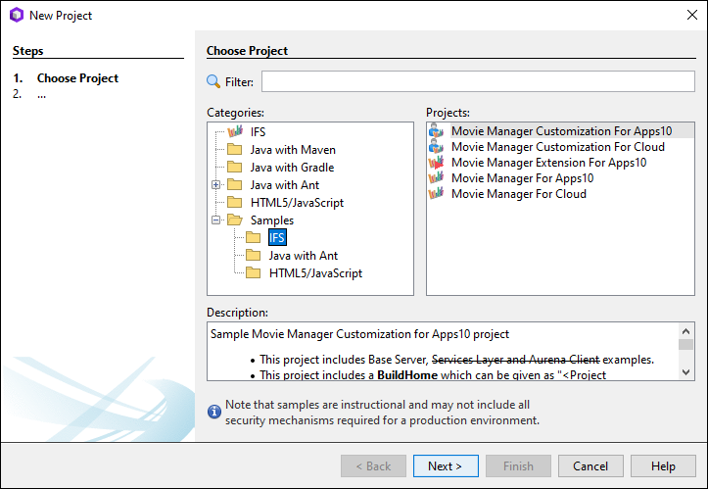Click the filter magnifier icon

point(213,82)
